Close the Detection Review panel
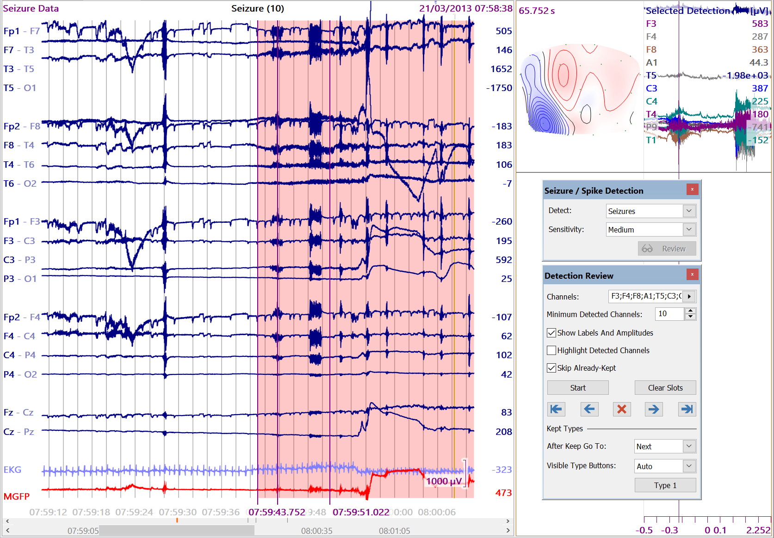Viewport: 774px width, 538px height. click(692, 275)
